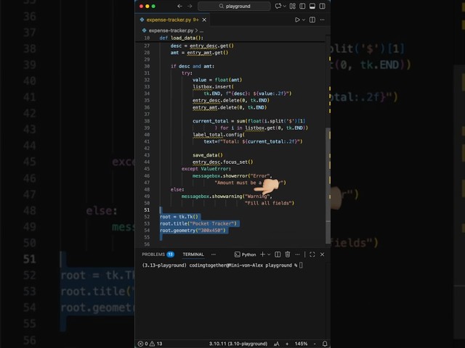Create a new terminal with plus icon
This screenshot has height=348, width=465.
coord(262,254)
